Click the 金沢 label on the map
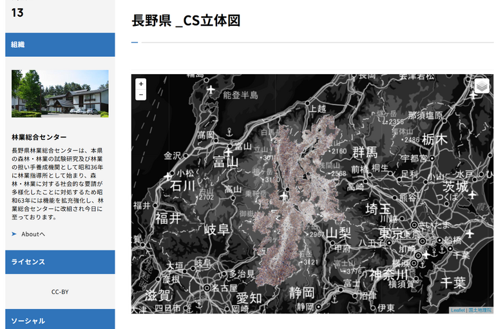 (x=173, y=155)
